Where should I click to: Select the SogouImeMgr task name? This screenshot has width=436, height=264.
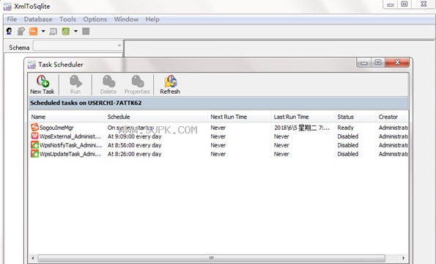(x=56, y=128)
